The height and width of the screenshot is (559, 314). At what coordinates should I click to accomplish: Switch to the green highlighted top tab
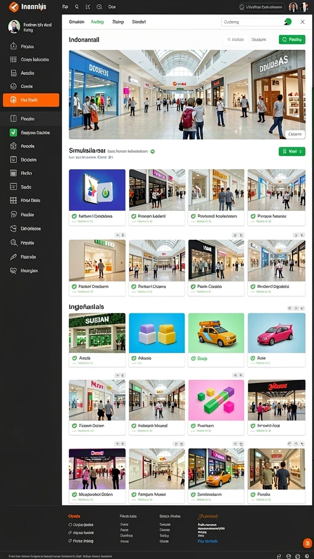[97, 22]
